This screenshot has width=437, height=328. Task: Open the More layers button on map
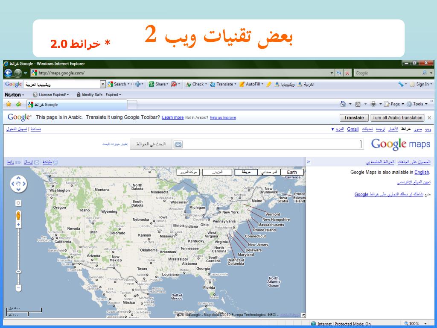click(x=217, y=172)
